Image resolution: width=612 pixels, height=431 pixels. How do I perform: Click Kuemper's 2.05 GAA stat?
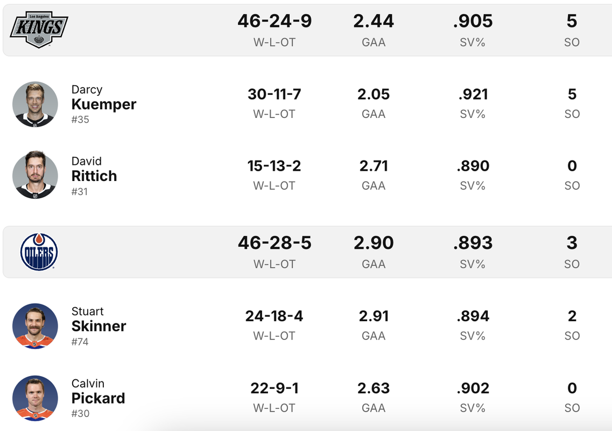pyautogui.click(x=374, y=94)
